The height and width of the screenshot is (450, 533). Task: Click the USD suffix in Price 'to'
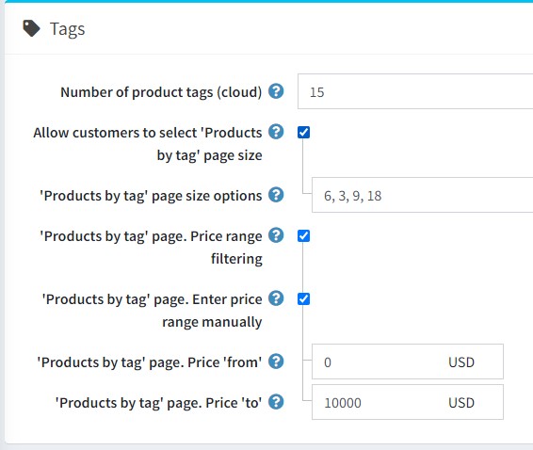coord(461,403)
